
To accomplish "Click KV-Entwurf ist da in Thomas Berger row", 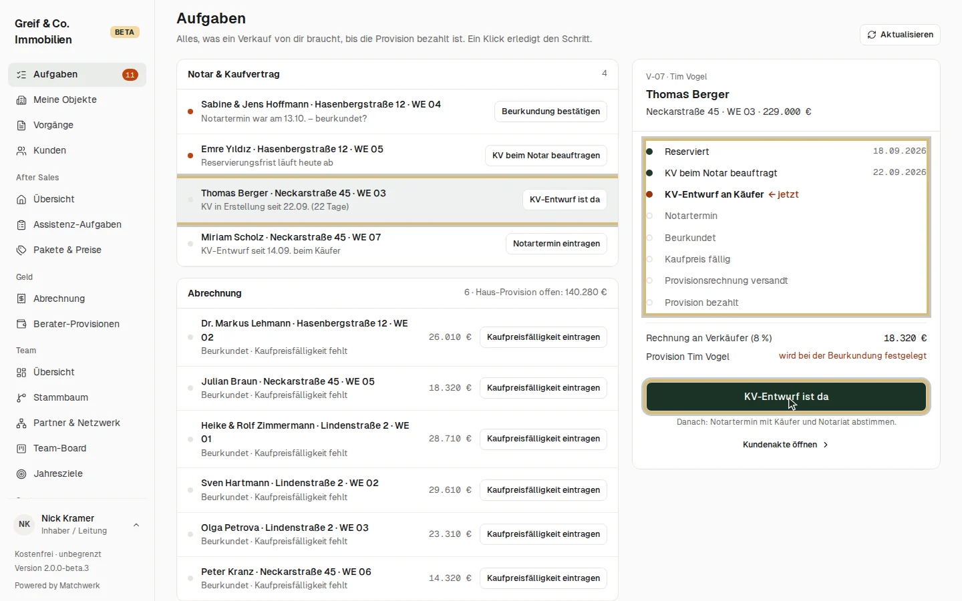I will pos(565,200).
